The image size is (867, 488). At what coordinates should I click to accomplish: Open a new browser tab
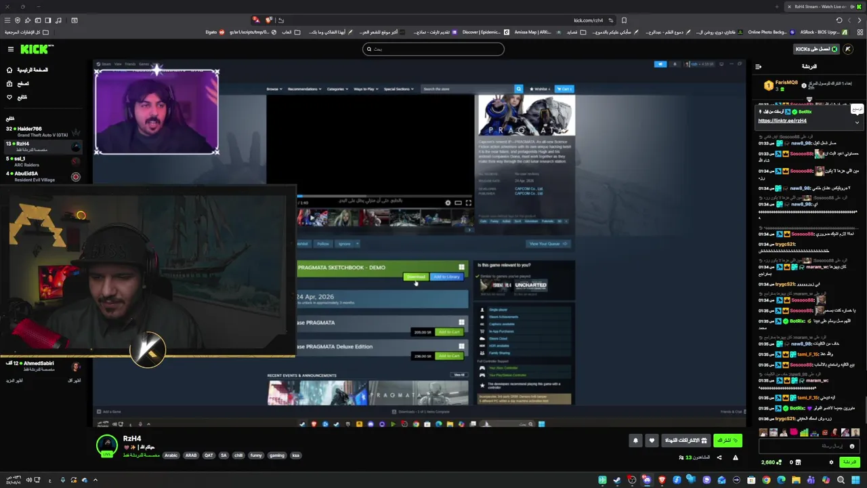778,7
